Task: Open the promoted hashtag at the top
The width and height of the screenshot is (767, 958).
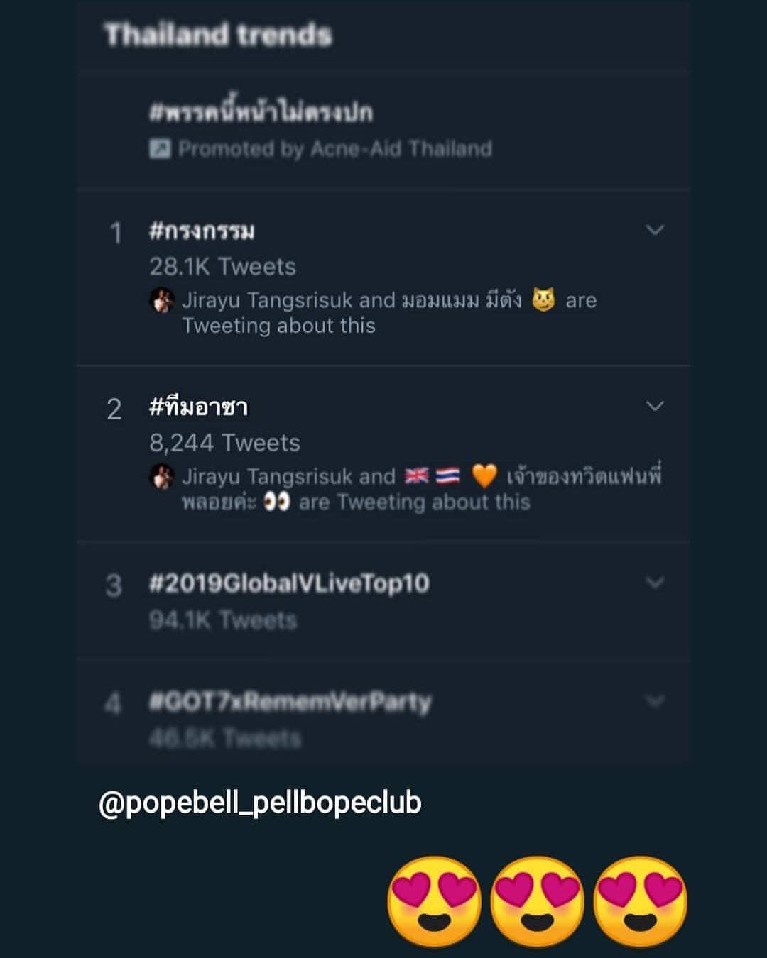Action: coord(261,112)
